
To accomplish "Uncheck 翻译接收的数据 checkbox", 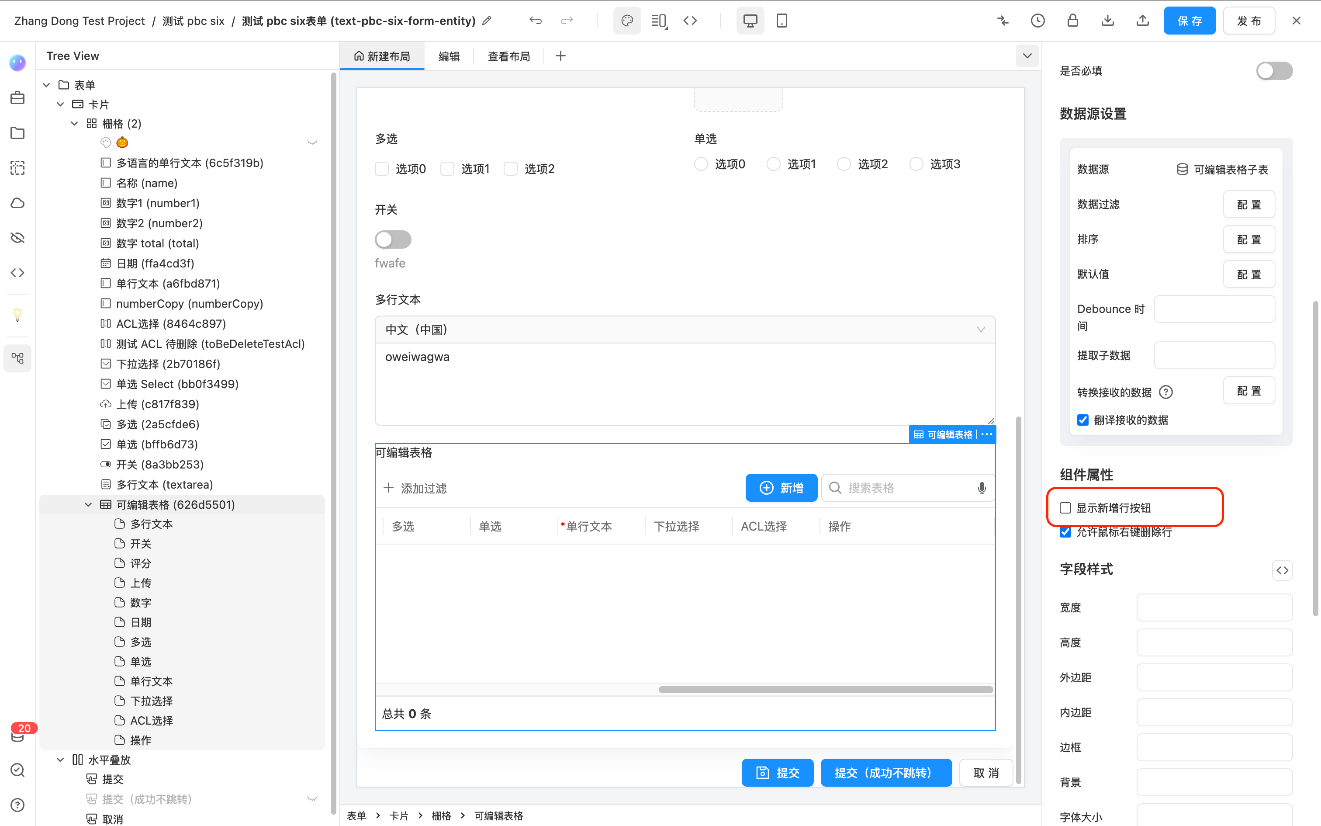I will [x=1082, y=420].
